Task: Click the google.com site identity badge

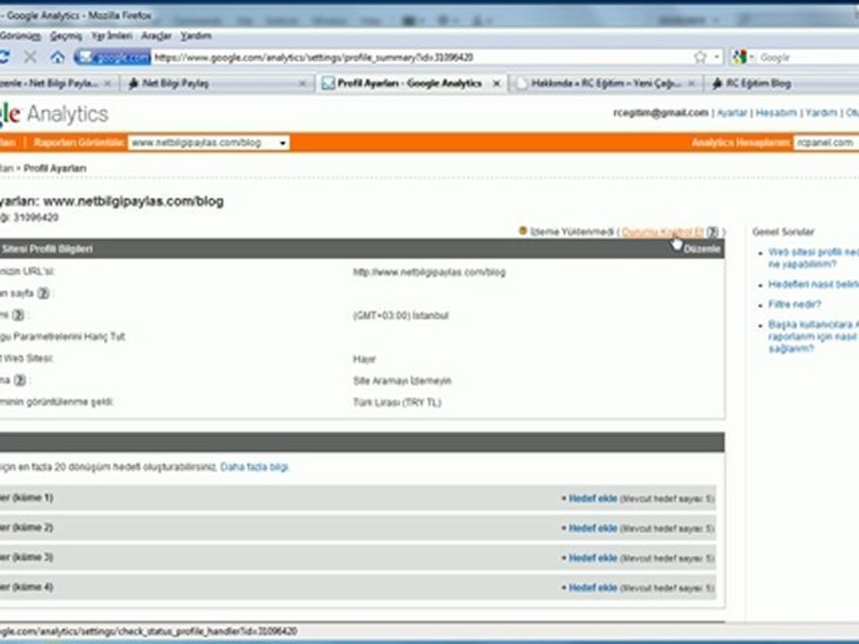Action: point(113,57)
